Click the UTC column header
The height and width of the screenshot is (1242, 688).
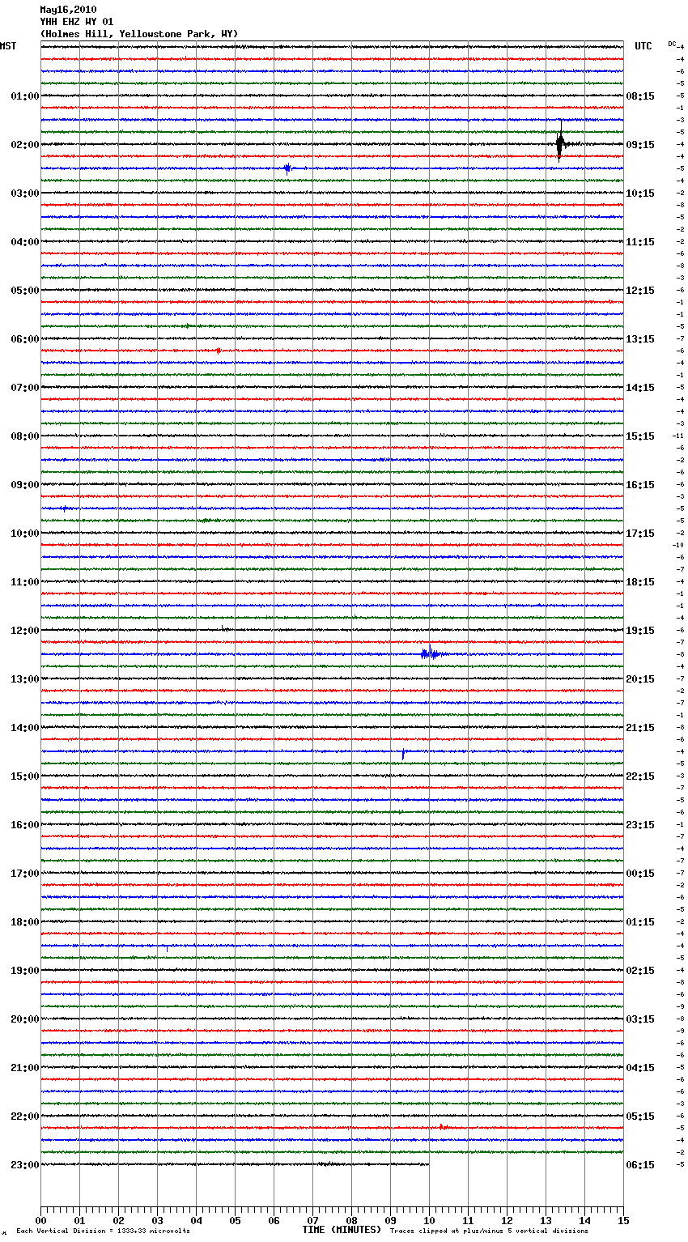[x=643, y=46]
